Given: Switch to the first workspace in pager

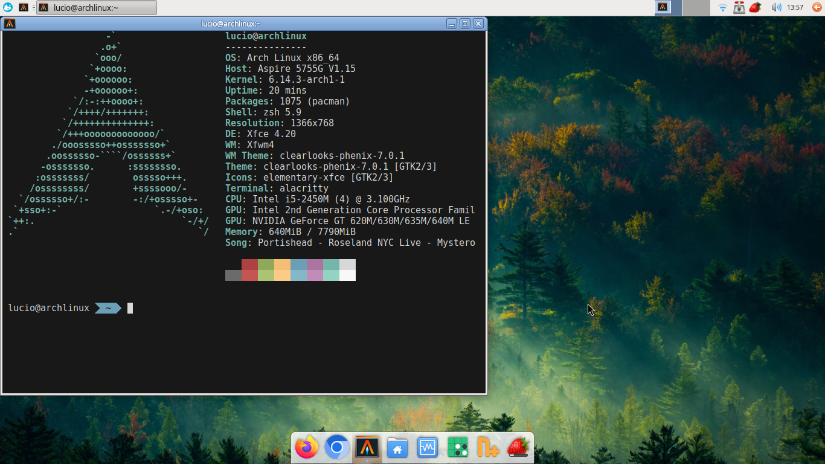Looking at the screenshot, I should [668, 7].
